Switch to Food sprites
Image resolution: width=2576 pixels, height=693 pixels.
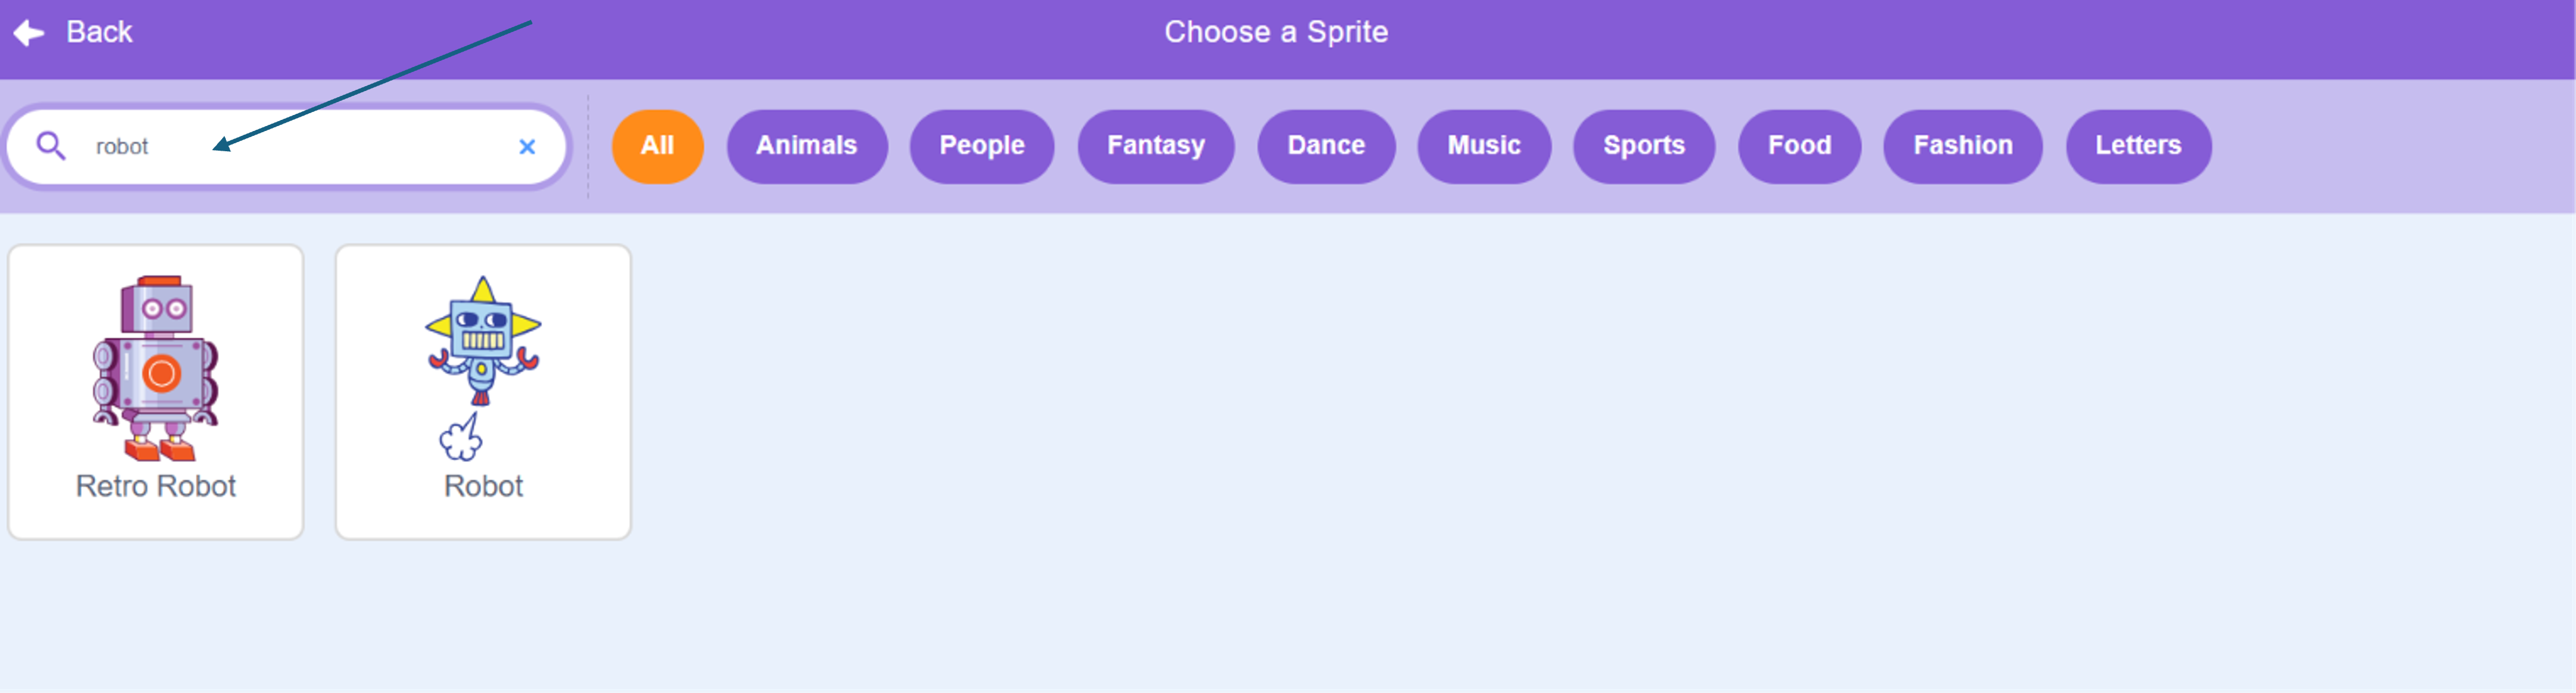[x=1799, y=146]
